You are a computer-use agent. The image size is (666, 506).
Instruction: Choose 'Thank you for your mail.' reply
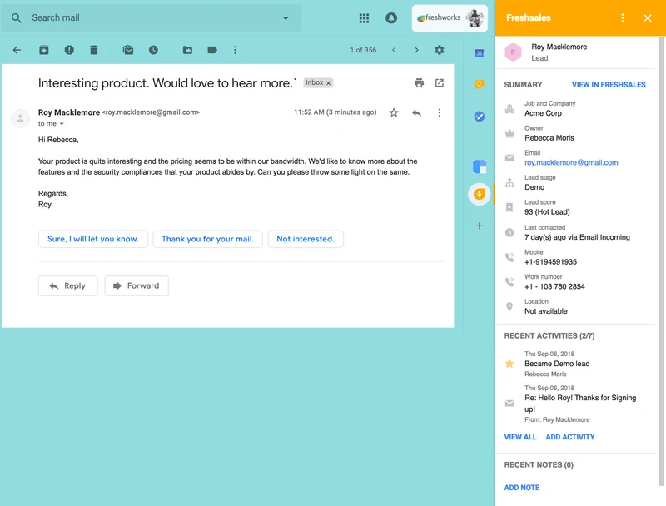(x=207, y=239)
